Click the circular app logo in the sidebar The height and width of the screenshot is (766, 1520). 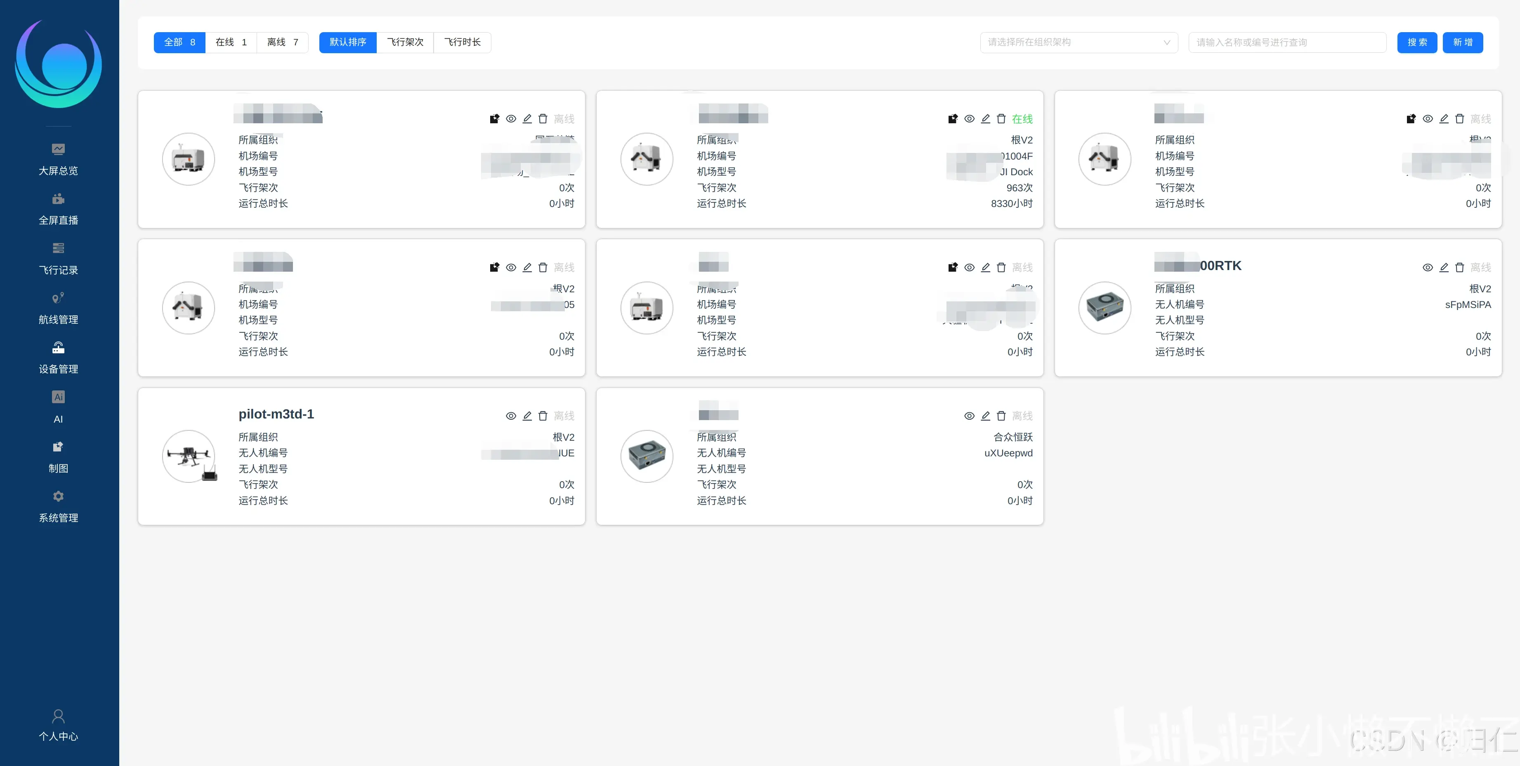click(x=58, y=63)
